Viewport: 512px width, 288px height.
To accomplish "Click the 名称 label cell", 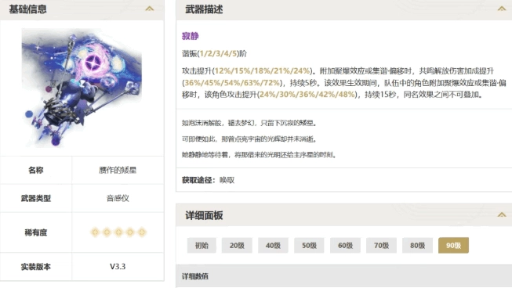I will (36, 170).
